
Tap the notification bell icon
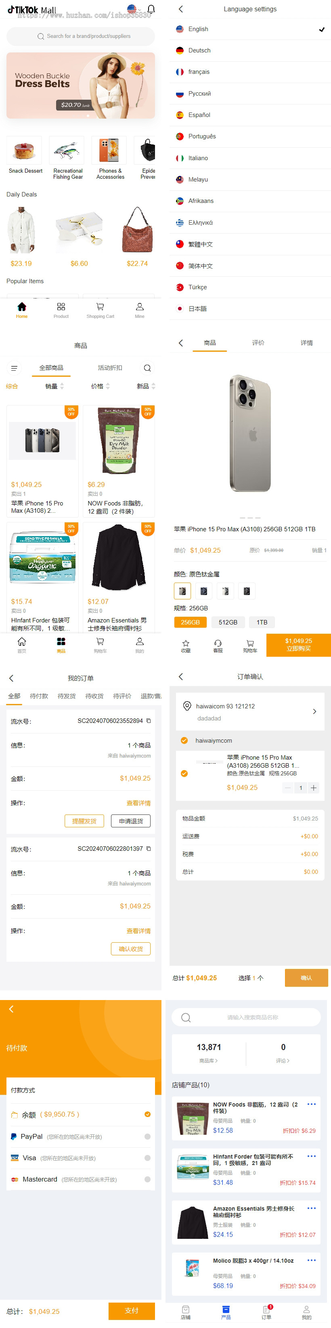151,9
